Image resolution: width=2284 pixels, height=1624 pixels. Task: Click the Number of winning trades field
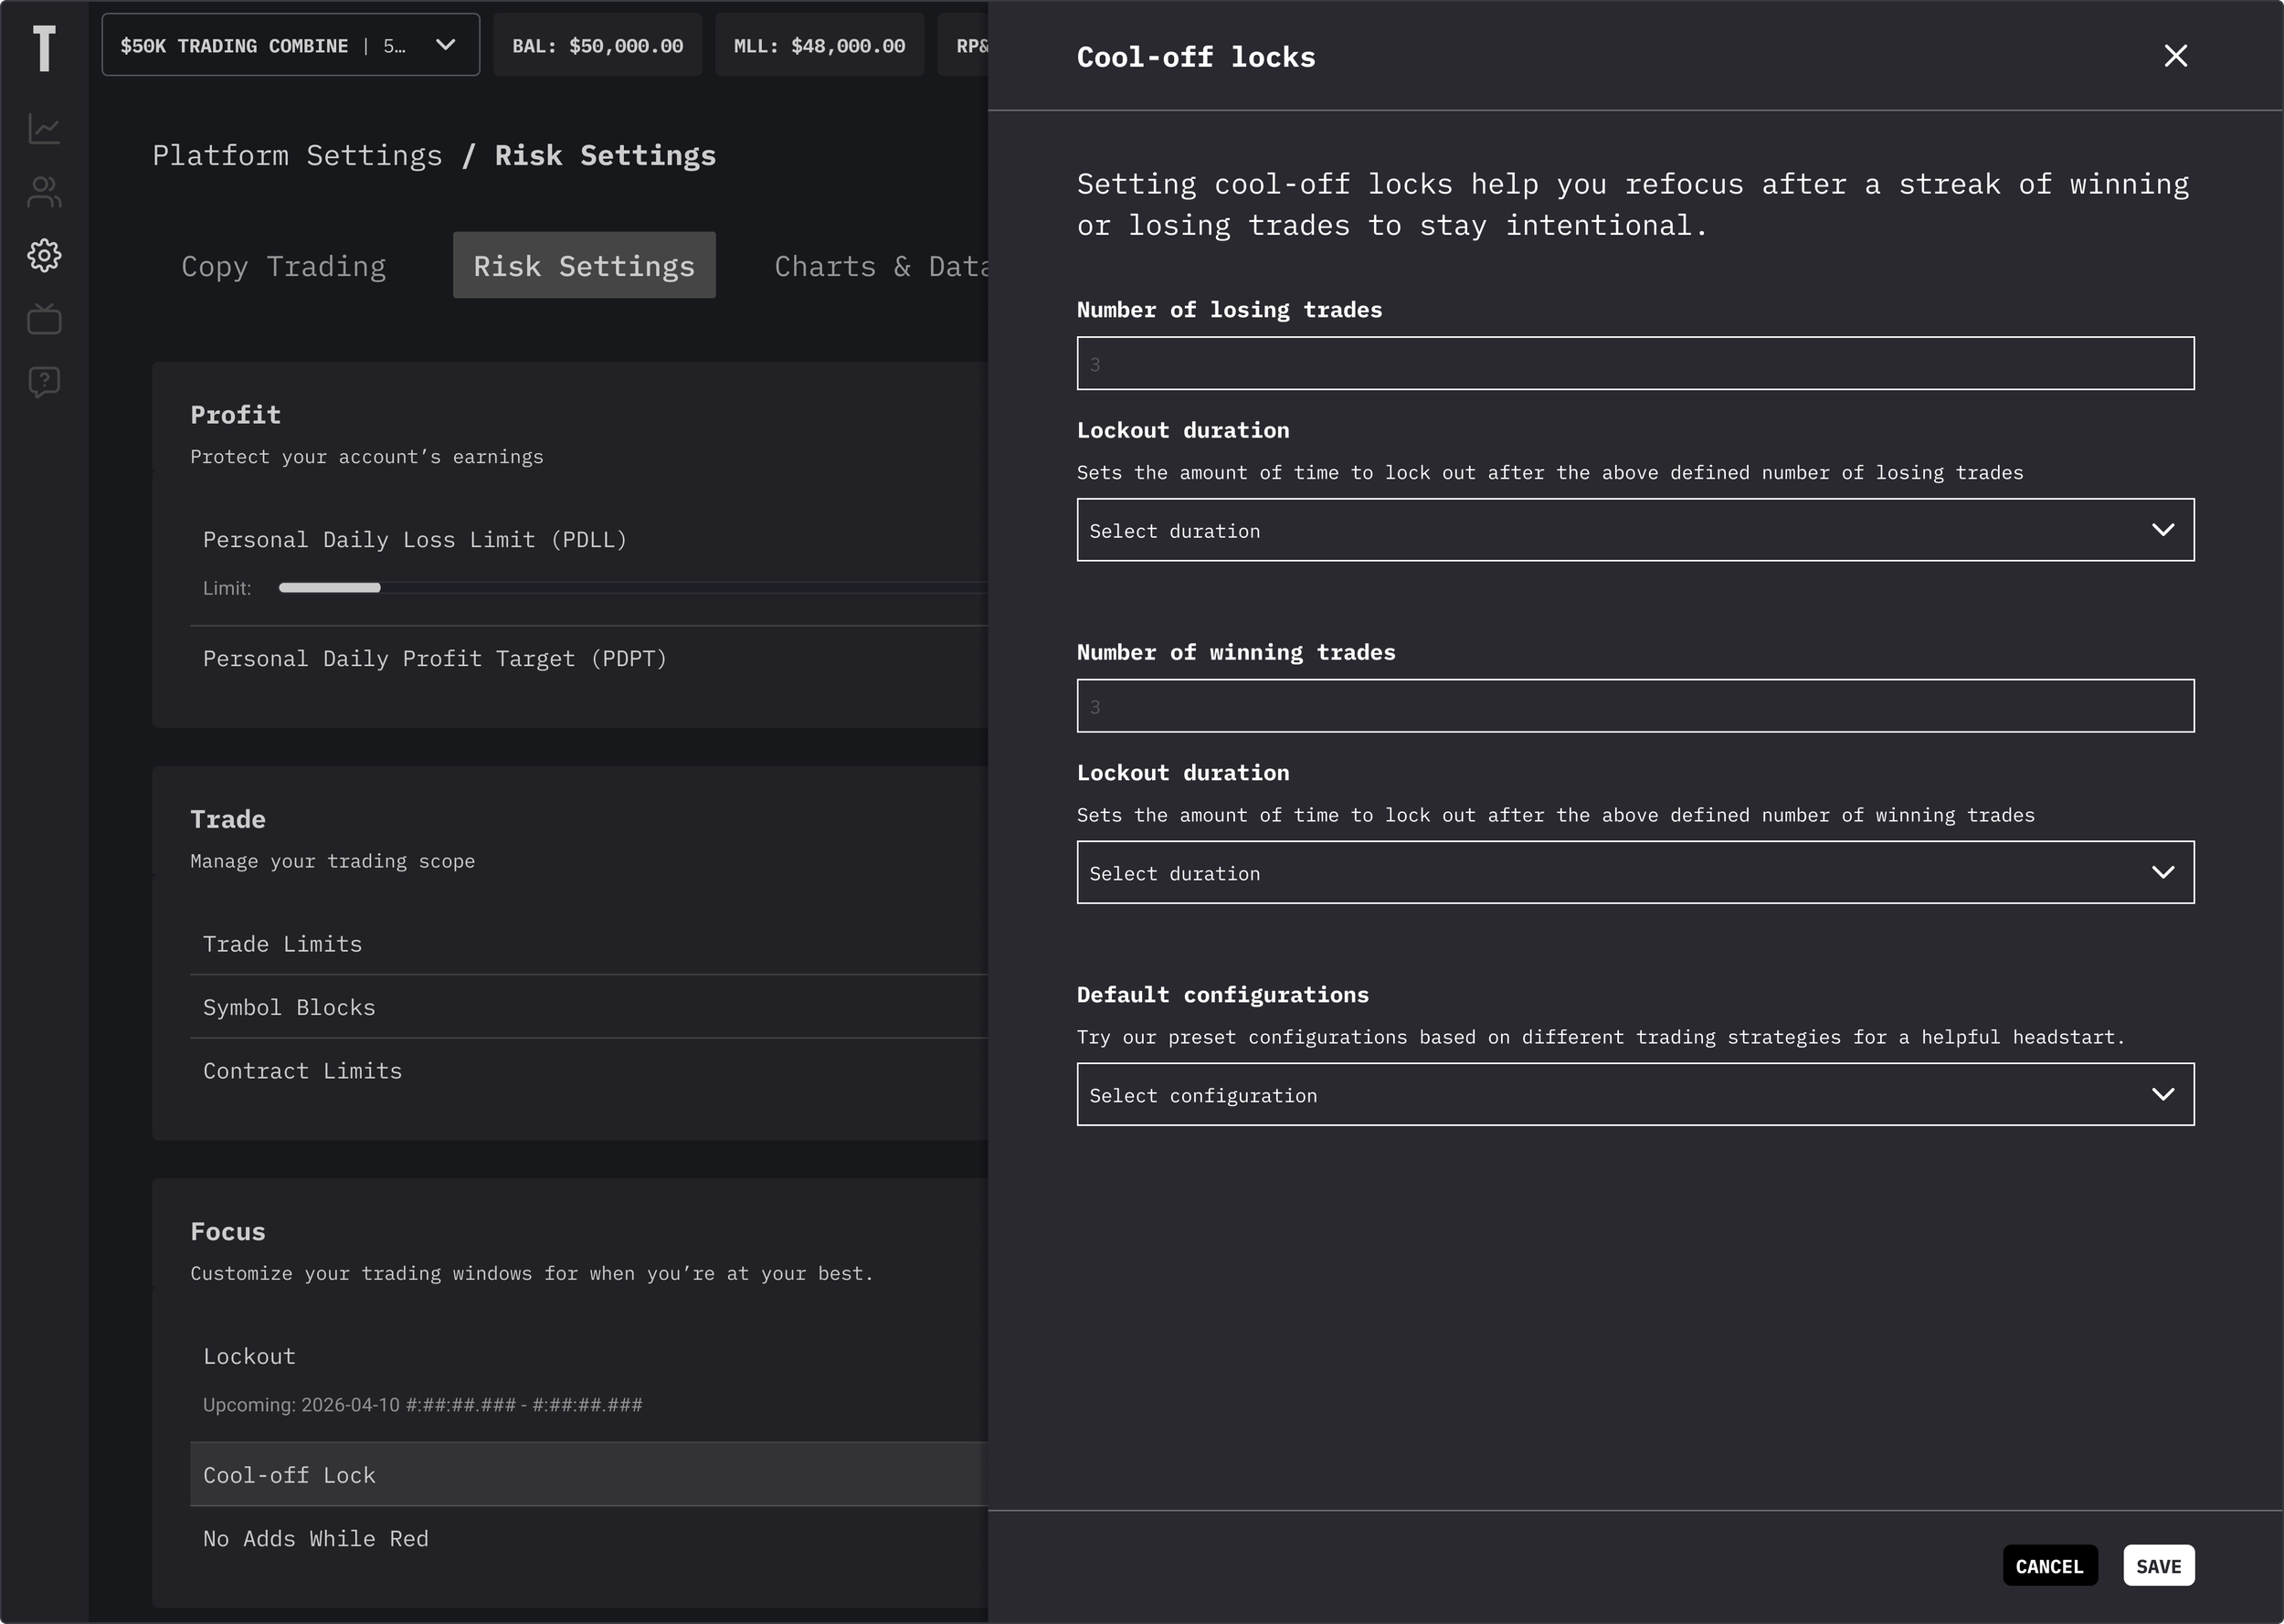pos(1635,706)
